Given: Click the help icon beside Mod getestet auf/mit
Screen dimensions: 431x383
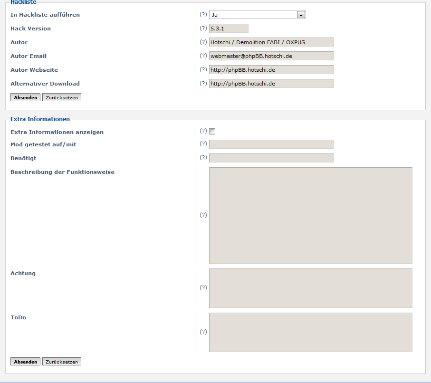Looking at the screenshot, I should 203,144.
